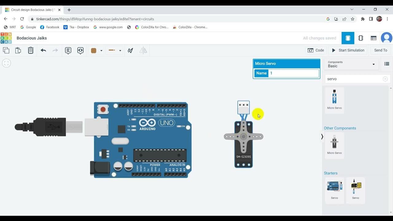Toggle components list view icon

pyautogui.click(x=387, y=64)
